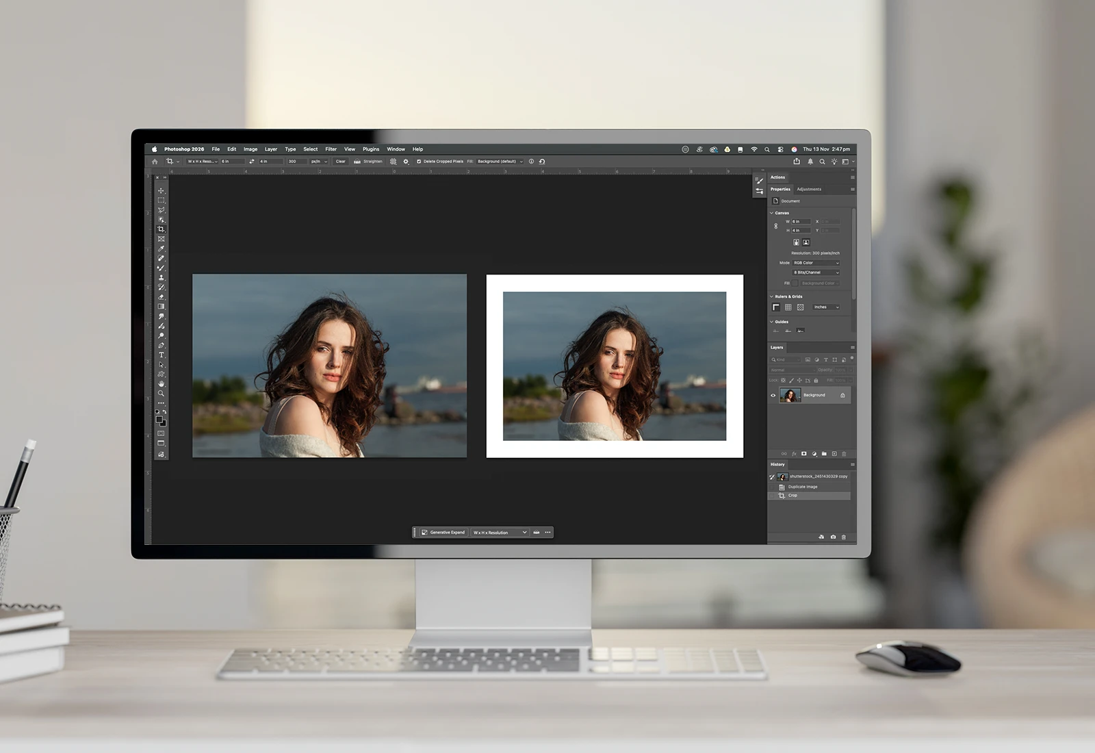Toggle the Delete Cropped Pixels checkbox

click(x=419, y=162)
